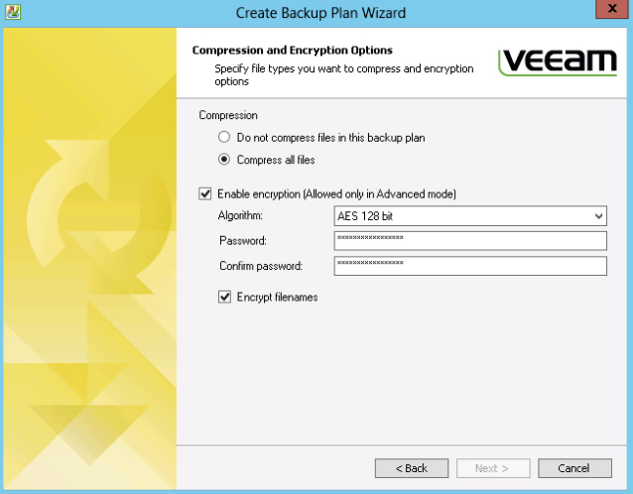
Task: Click the Veeam logo
Action: tap(558, 62)
